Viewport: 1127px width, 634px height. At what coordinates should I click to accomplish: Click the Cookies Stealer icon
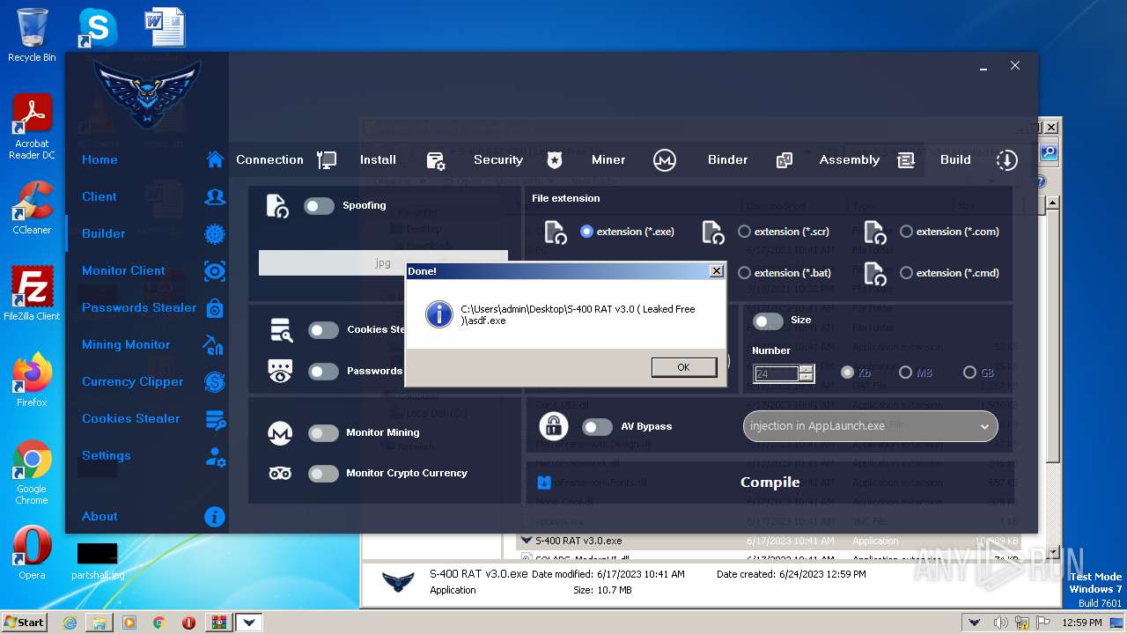215,419
